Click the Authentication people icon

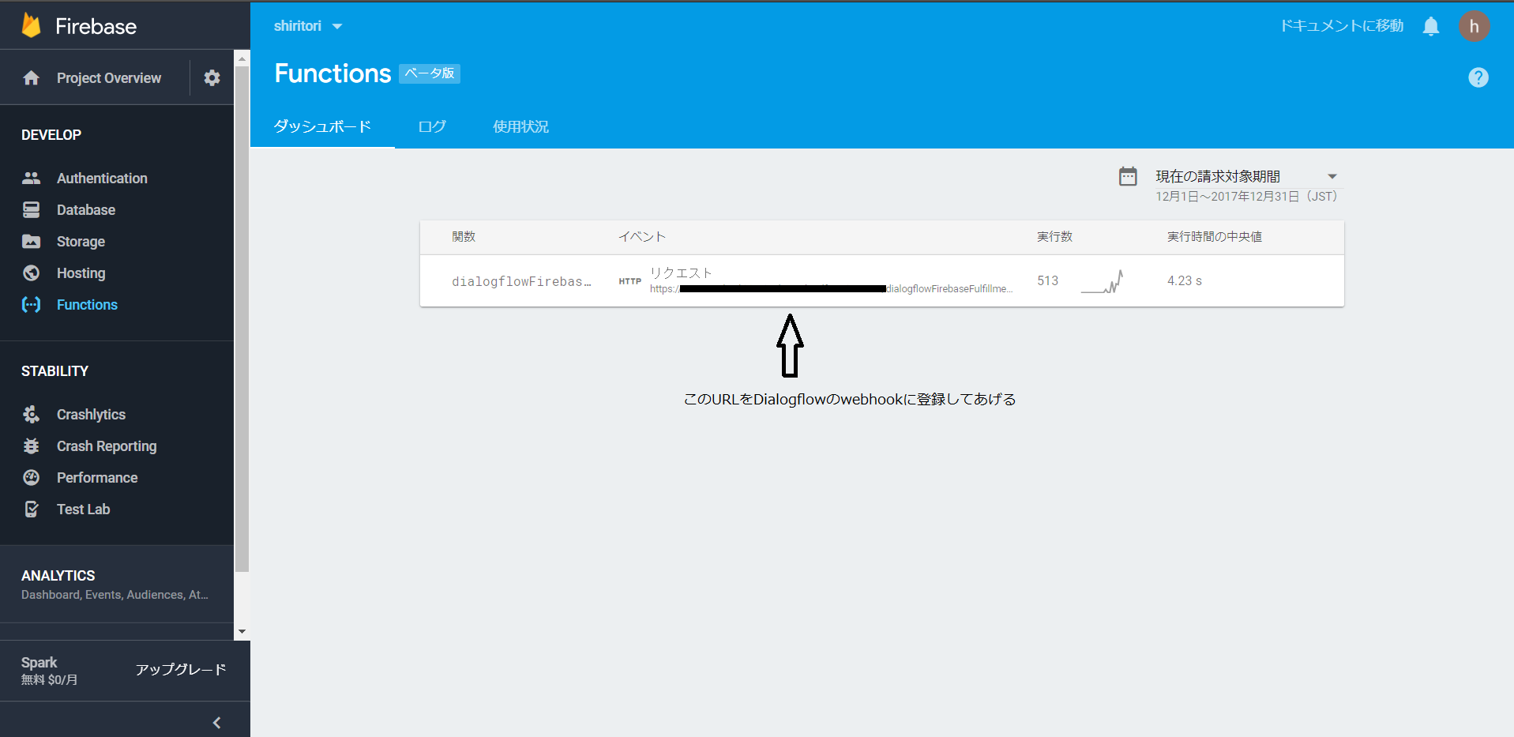pos(32,179)
